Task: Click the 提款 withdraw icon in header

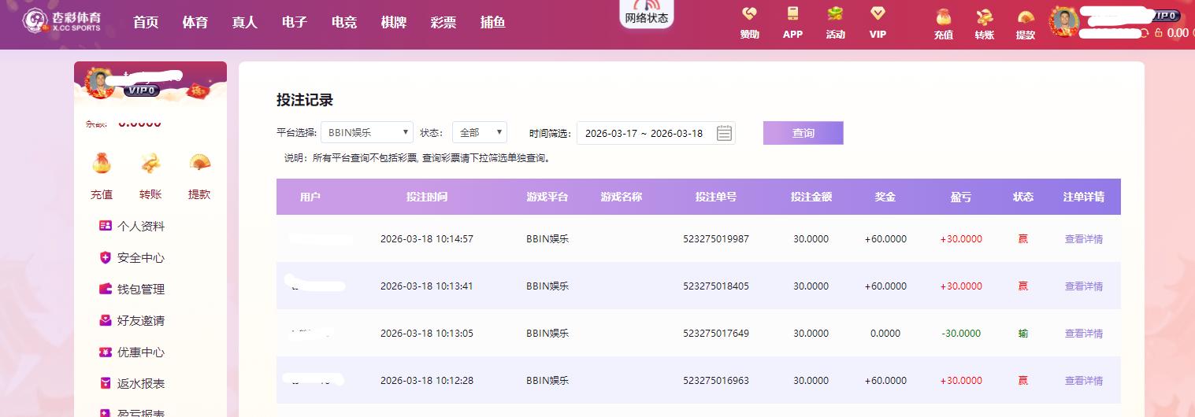Action: click(1025, 17)
